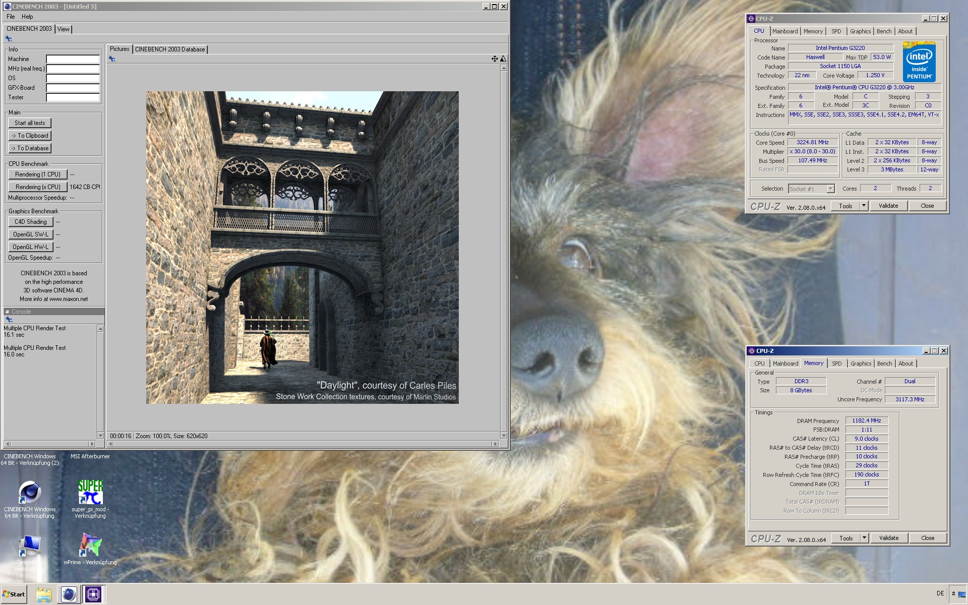Click scroll down arrow in Pictures panel
The image size is (968, 605).
(504, 436)
